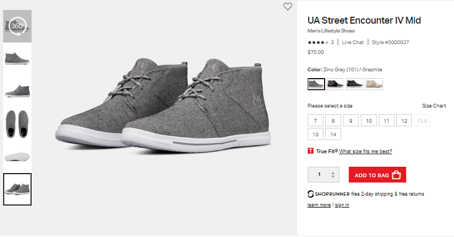Viewport: 454px width, 237px height.
Task: Decrease quantity with the stepper down arrow
Action: (x=333, y=178)
